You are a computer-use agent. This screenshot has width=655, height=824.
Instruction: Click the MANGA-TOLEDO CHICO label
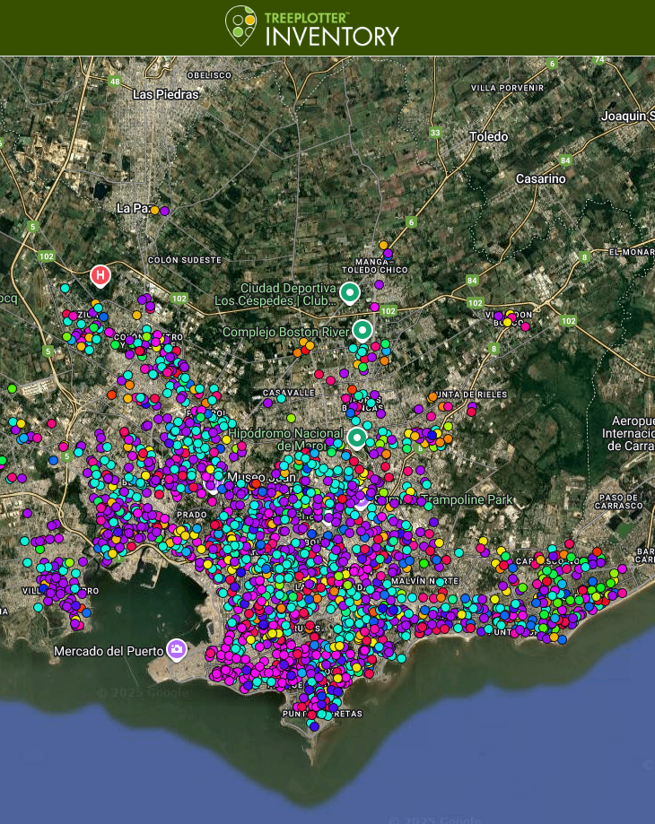375,266
